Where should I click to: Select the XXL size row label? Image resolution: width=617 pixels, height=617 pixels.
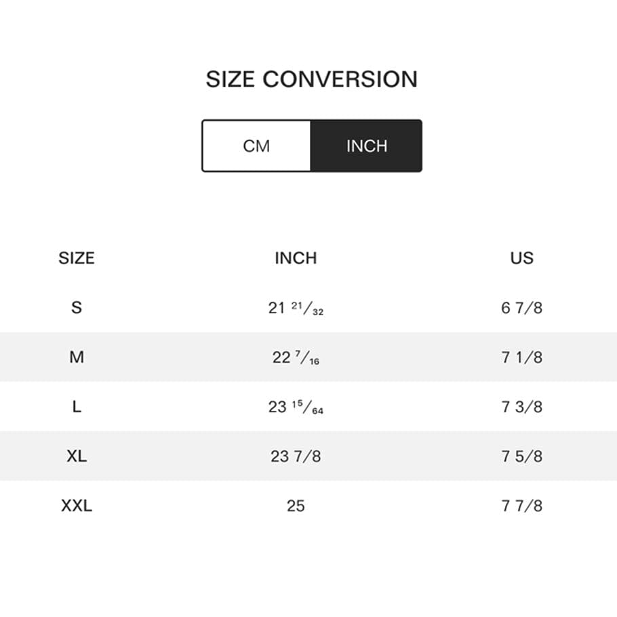tap(77, 506)
